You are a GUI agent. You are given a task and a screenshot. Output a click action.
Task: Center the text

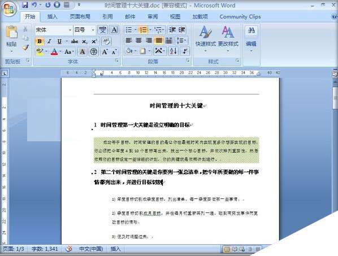(x=138, y=40)
